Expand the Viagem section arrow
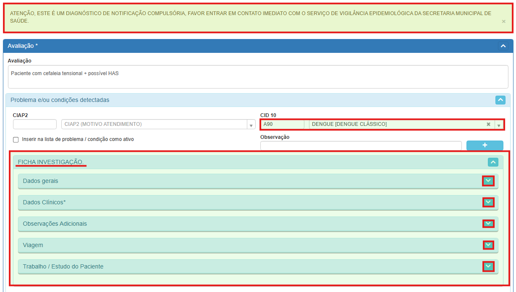 488,245
